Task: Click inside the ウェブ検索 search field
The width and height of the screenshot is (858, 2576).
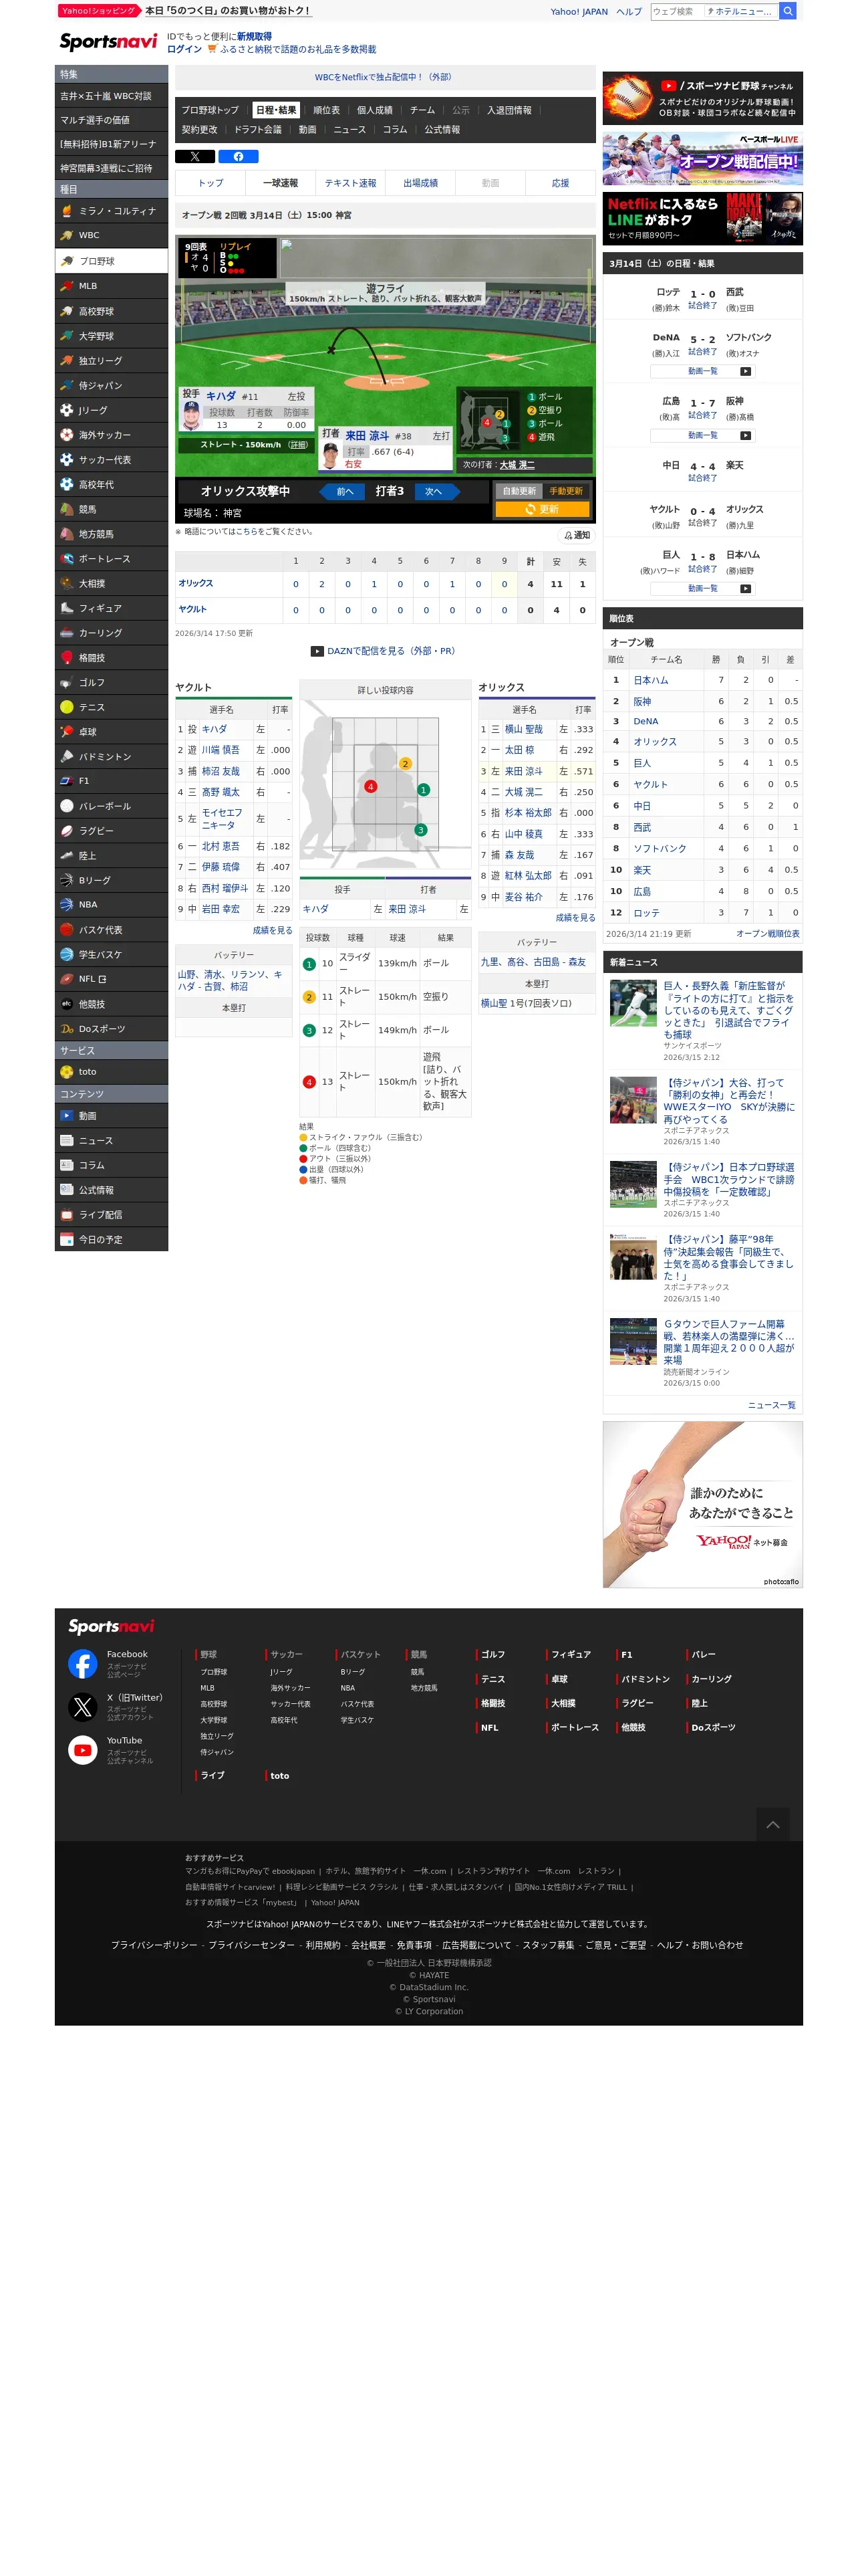Action: click(676, 11)
